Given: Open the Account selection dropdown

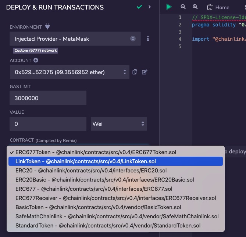Looking at the screenshot, I should click(69, 72).
